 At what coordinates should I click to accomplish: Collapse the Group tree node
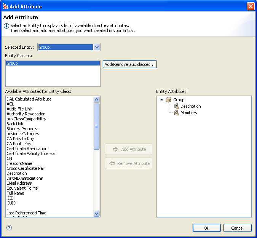(x=161, y=99)
